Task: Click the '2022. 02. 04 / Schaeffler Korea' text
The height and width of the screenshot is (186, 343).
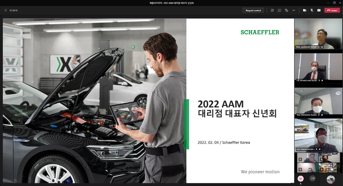Action: [224, 143]
